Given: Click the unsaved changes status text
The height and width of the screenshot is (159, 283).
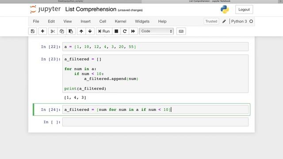Looking at the screenshot, I should 130,10.
